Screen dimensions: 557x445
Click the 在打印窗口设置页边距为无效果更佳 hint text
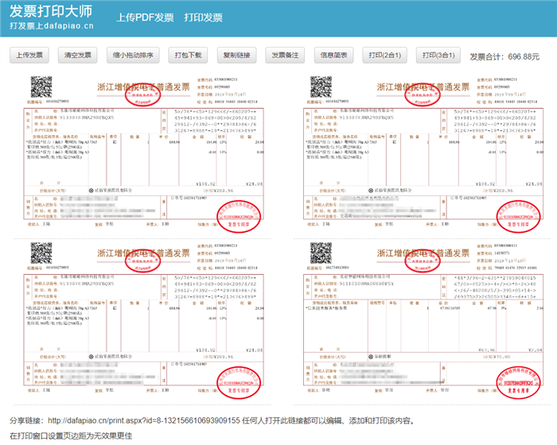(71, 436)
